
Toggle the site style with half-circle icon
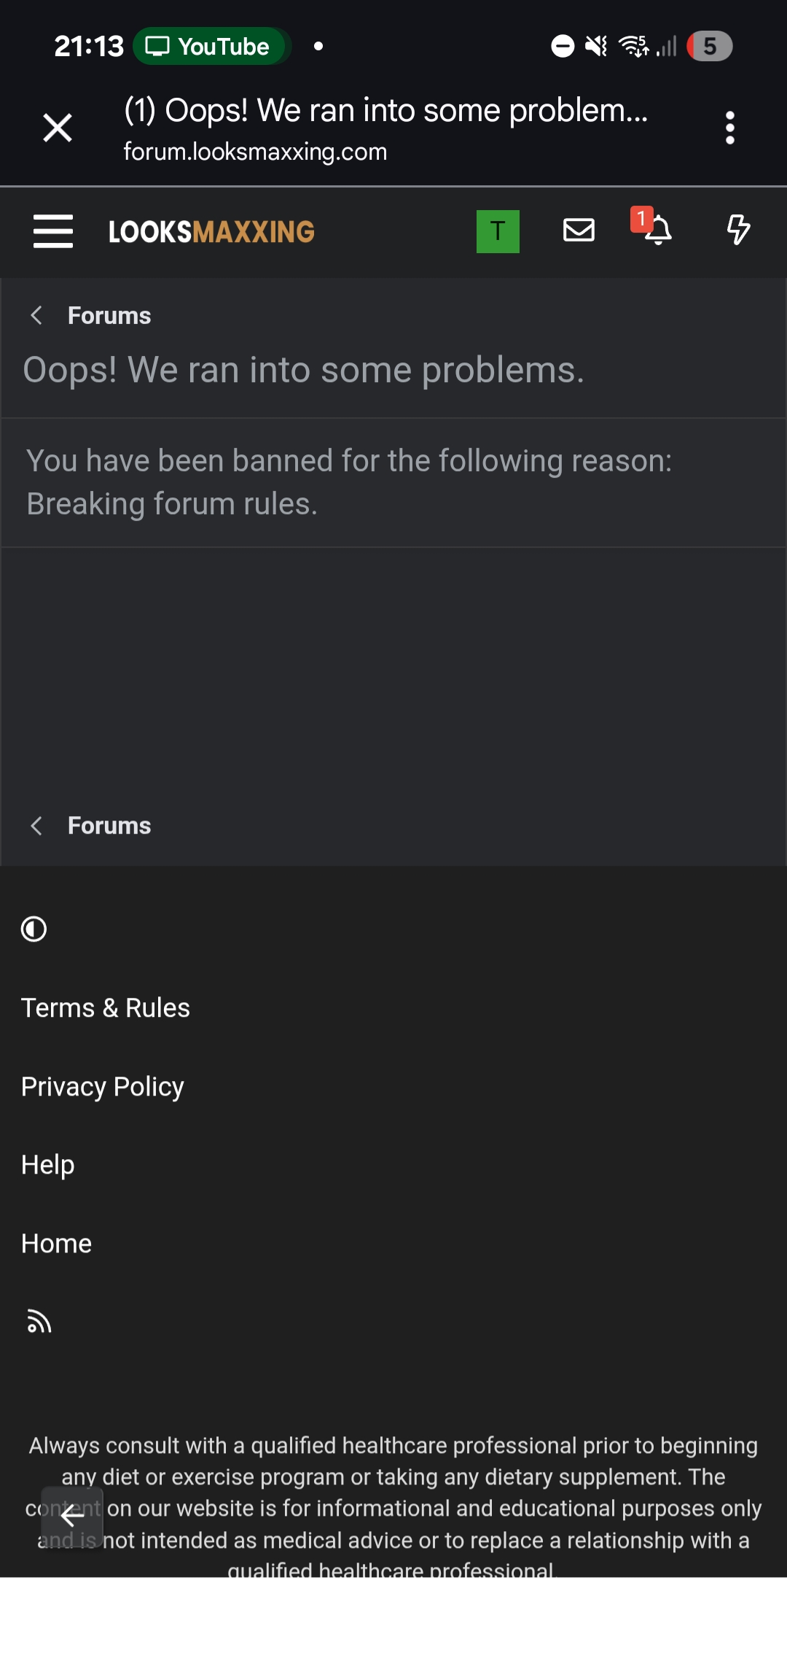coord(34,929)
